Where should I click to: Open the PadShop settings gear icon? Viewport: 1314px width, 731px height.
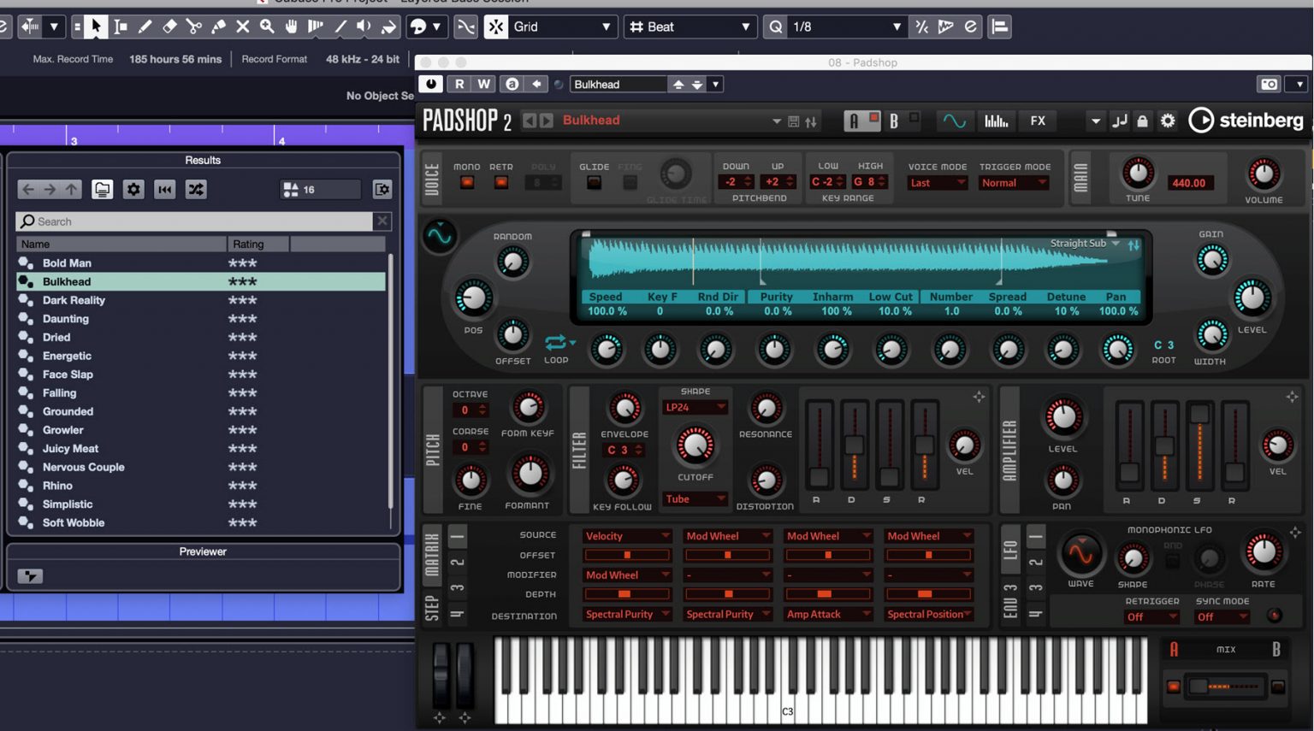(x=1167, y=121)
